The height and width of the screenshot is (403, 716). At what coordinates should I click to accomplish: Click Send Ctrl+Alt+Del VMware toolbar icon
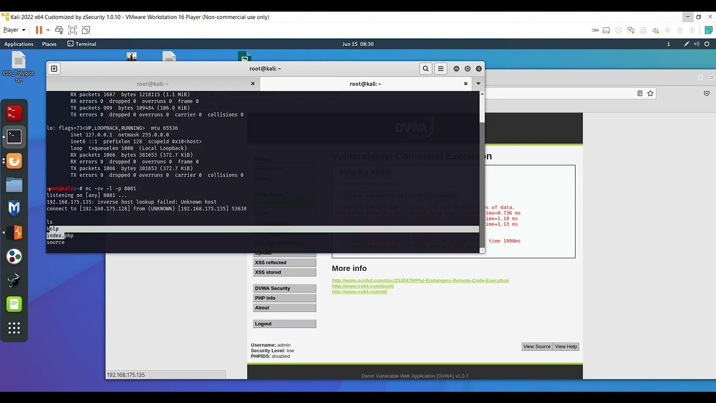click(x=59, y=30)
